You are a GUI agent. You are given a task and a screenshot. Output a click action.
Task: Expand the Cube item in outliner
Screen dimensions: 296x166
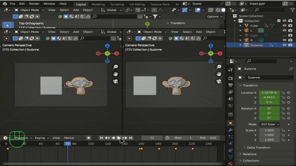tap(240, 26)
